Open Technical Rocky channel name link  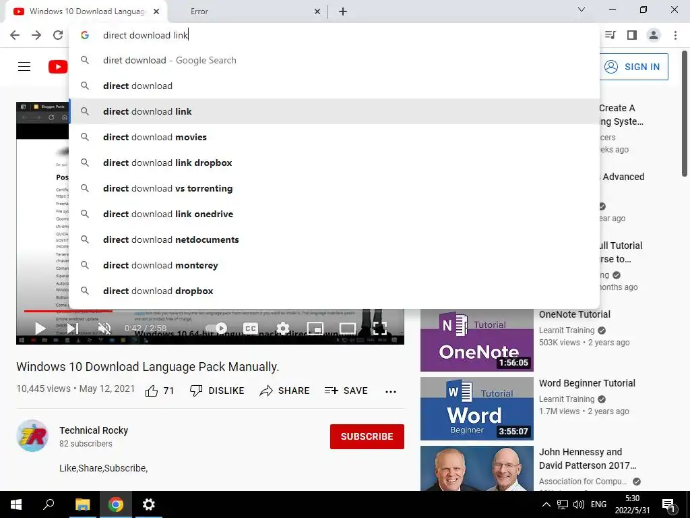(94, 430)
